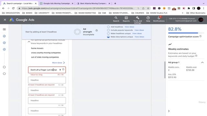Select the Search campaign - Local Mov tab
Image resolution: width=207 pixels, height=116 pixels.
pos(20,4)
